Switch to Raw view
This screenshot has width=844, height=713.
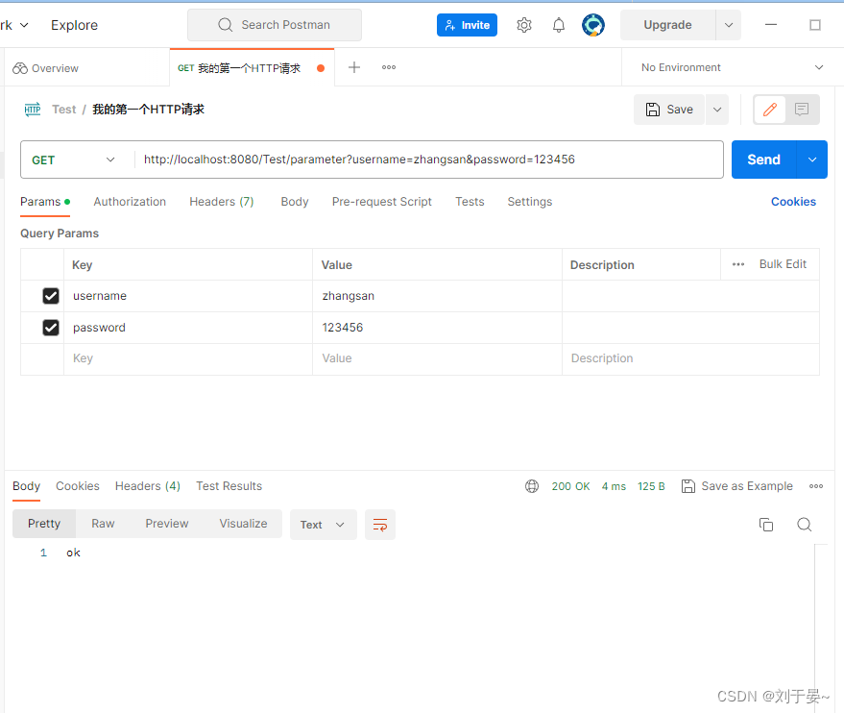click(x=103, y=524)
